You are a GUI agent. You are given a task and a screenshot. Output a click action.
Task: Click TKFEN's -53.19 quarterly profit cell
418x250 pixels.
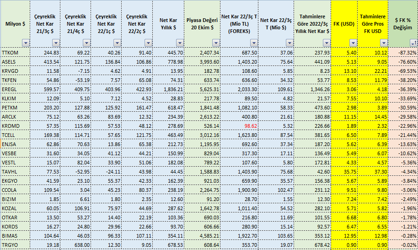click(x=76, y=80)
